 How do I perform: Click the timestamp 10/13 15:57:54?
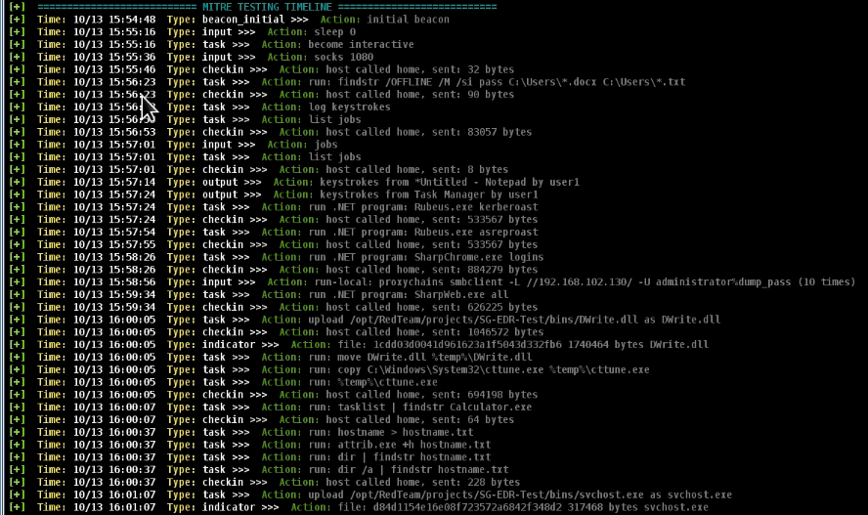click(114, 233)
